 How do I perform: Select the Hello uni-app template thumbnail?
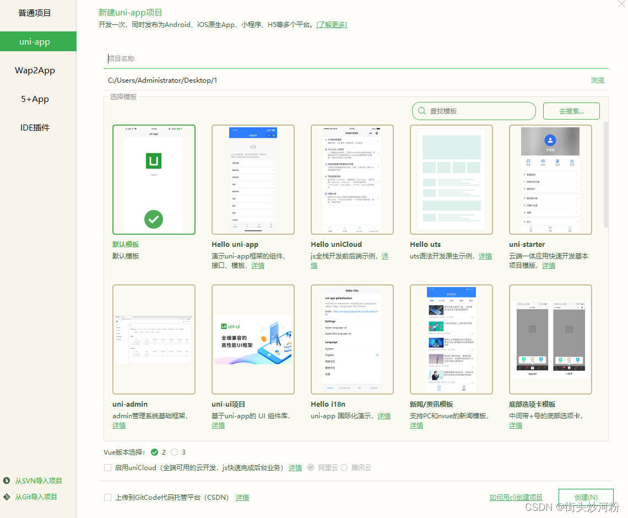coord(253,180)
